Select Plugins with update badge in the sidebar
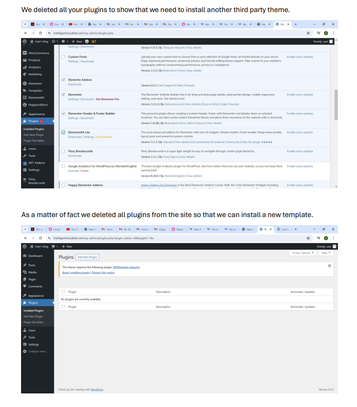Viewport: 357px width, 407px height. 38,121
